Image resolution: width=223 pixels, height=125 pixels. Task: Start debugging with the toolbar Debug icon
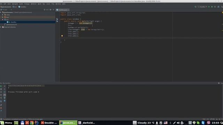coord(212,7)
